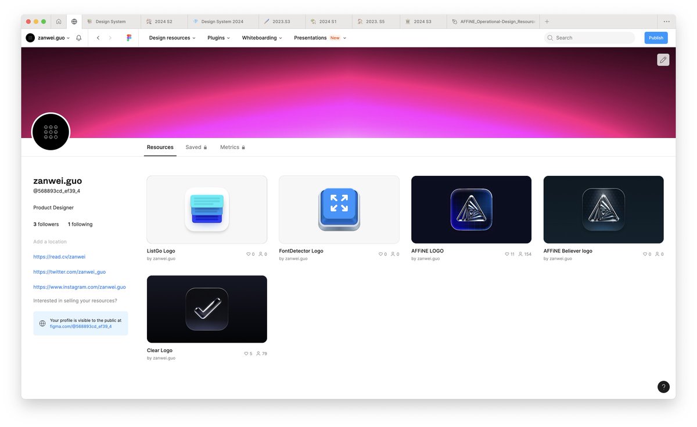The width and height of the screenshot is (697, 427).
Task: Add a new tab with plus icon
Action: (x=547, y=21)
